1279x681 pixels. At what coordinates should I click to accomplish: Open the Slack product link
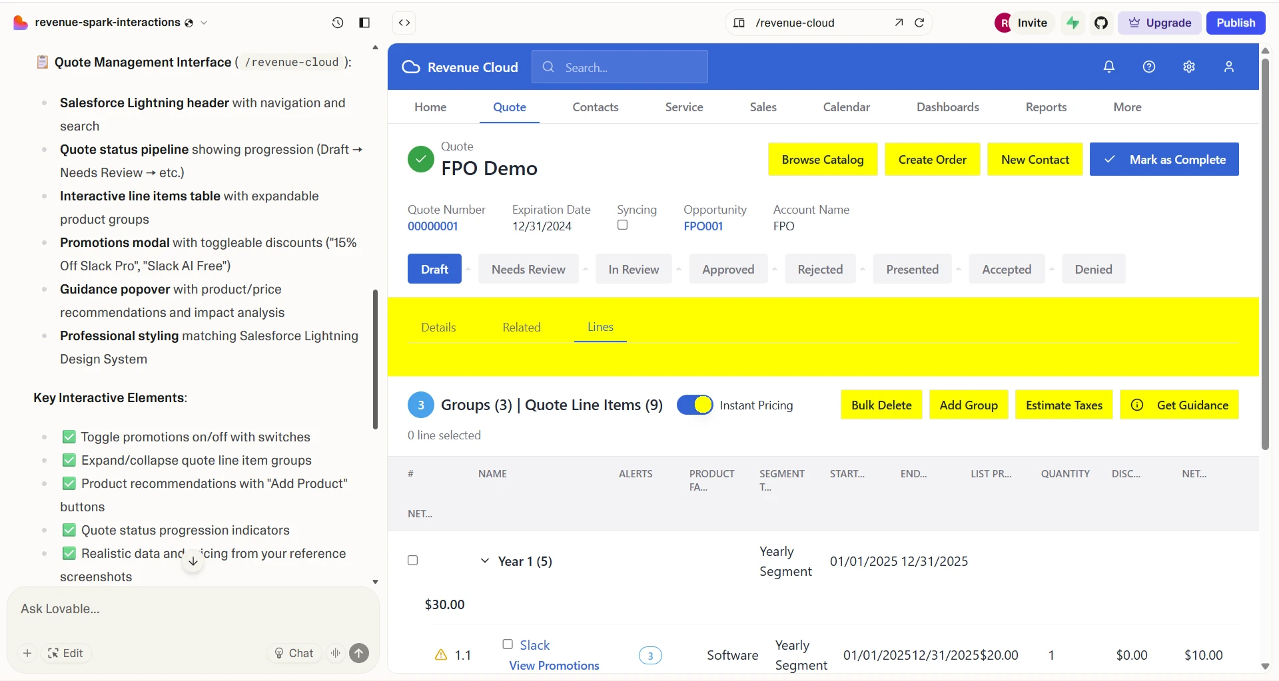pyautogui.click(x=535, y=645)
